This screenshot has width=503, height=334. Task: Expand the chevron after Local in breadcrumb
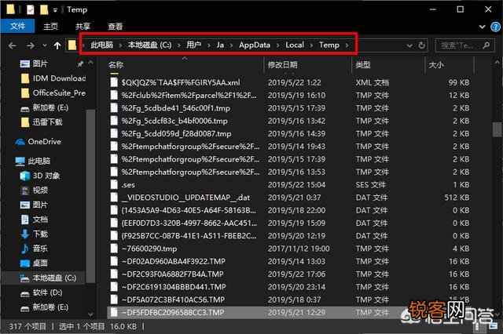click(x=311, y=45)
